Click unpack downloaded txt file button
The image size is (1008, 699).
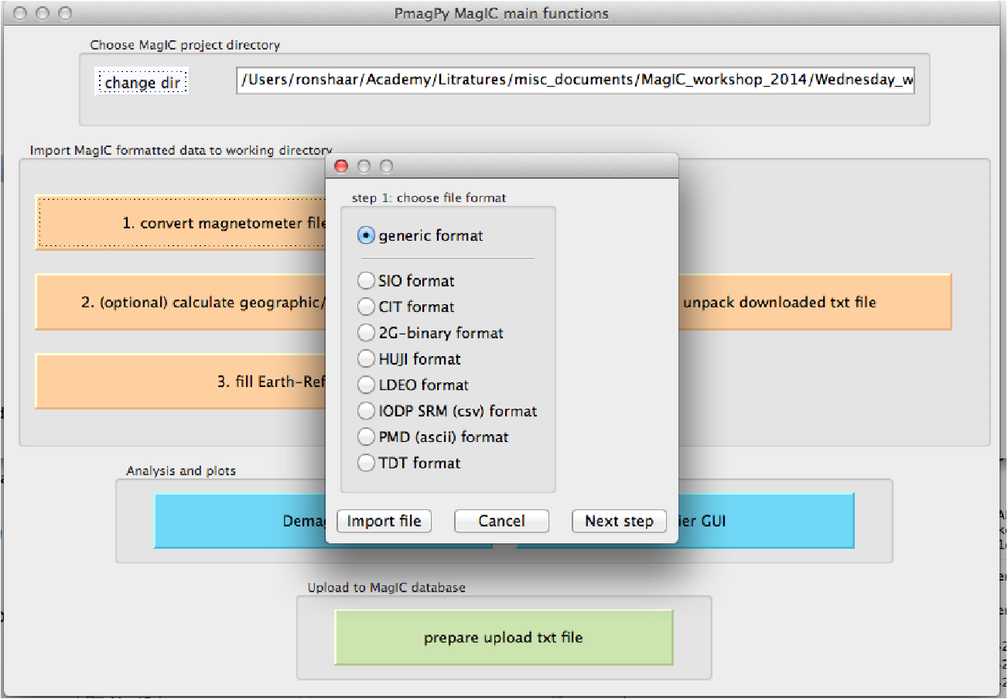click(x=814, y=302)
